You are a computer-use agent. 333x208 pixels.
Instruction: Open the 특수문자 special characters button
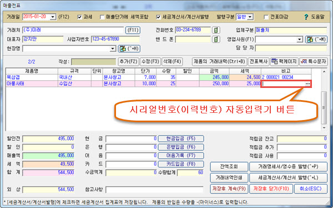pyautogui.click(x=314, y=61)
